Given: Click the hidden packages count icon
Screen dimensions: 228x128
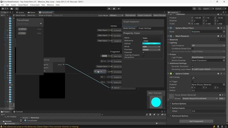Looking at the screenshot, I should pyautogui.click(x=164, y=114).
